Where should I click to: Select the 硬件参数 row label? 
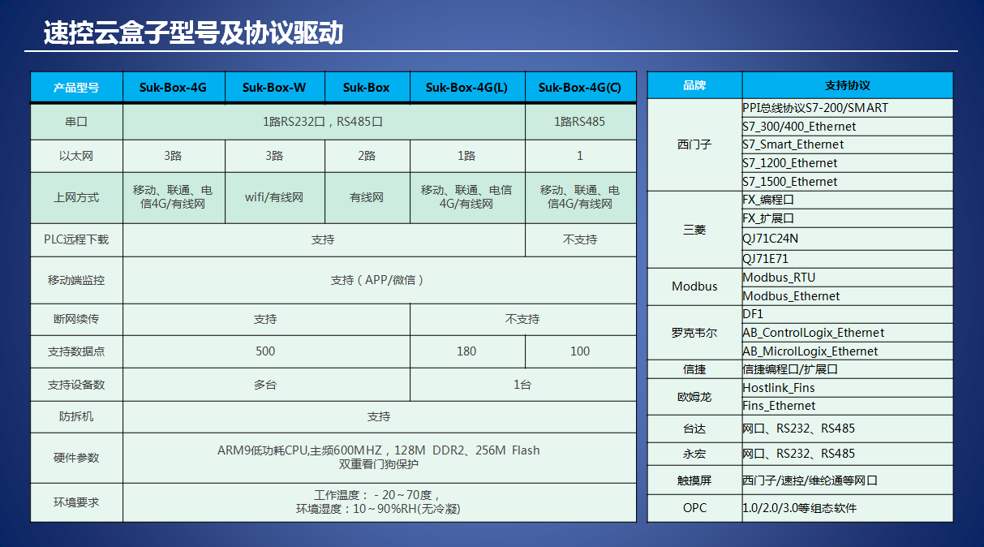[x=76, y=458]
